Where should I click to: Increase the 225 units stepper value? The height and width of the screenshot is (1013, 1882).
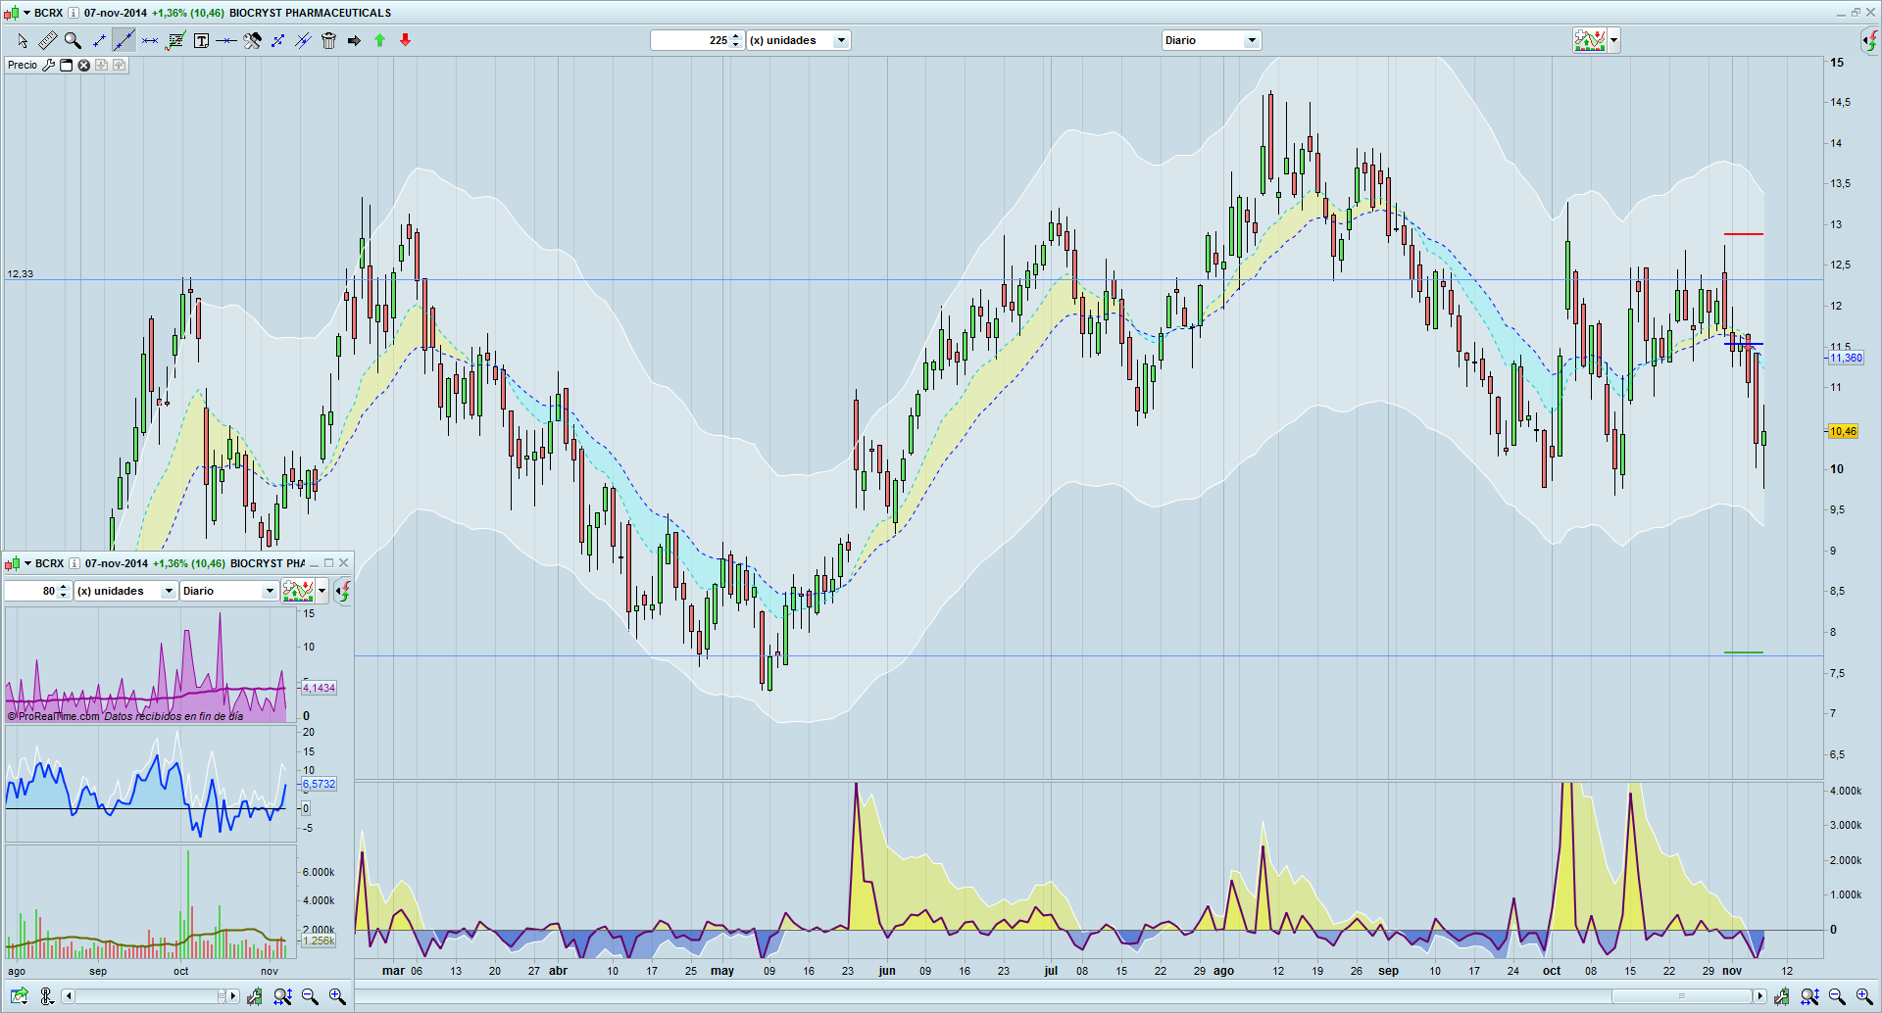pyautogui.click(x=736, y=36)
